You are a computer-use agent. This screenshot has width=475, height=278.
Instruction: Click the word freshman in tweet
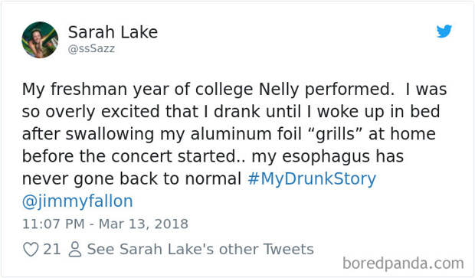tap(89, 90)
